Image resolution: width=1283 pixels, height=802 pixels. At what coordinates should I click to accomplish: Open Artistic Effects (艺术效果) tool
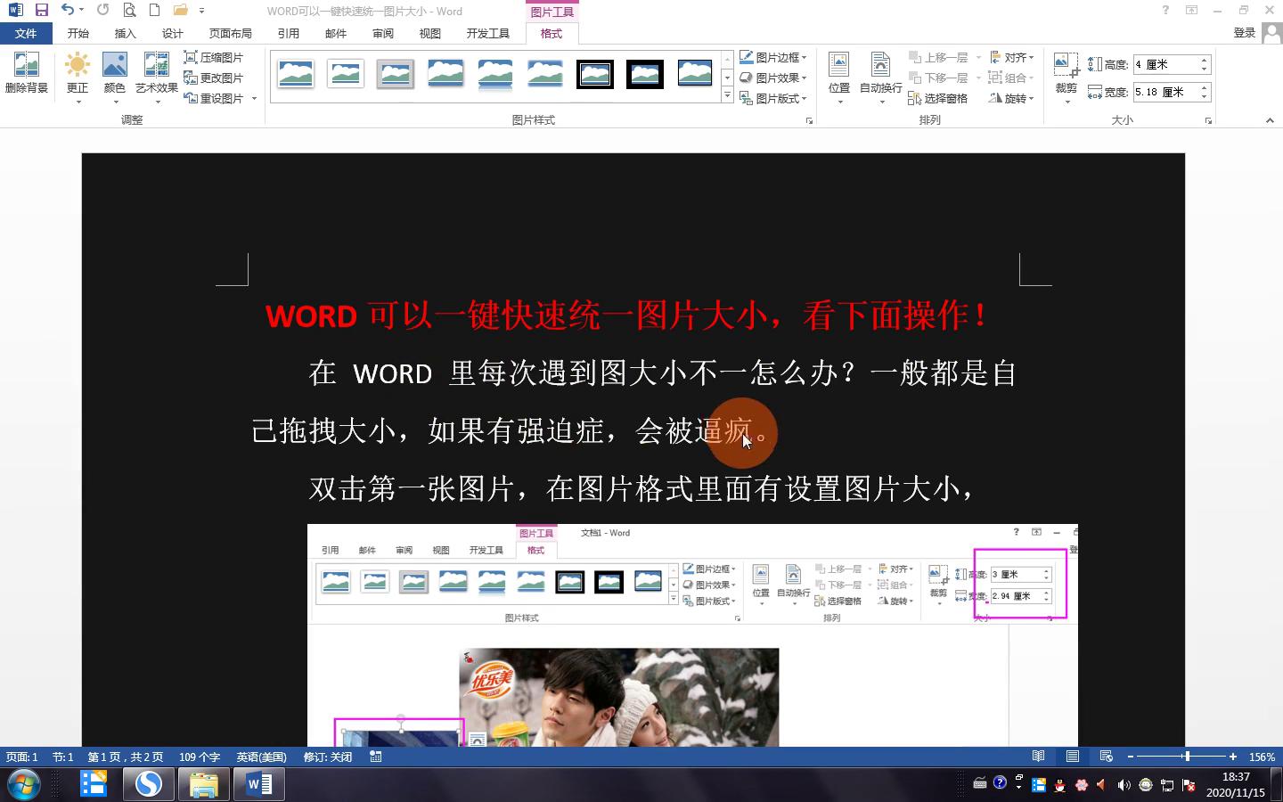157,73
